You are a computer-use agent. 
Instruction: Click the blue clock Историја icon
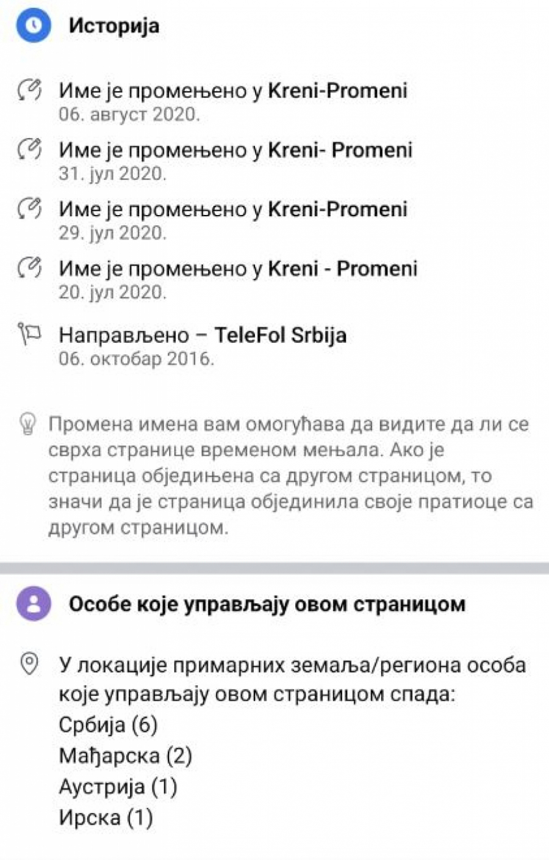33,26
